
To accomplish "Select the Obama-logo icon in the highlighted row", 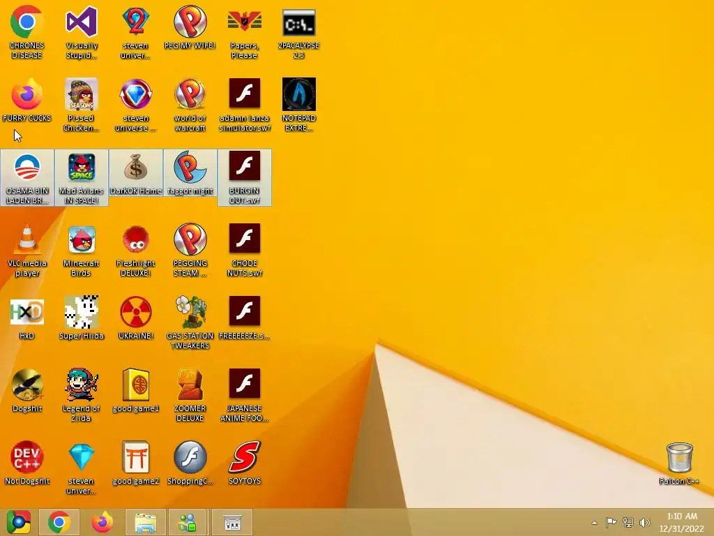I will (27, 178).
